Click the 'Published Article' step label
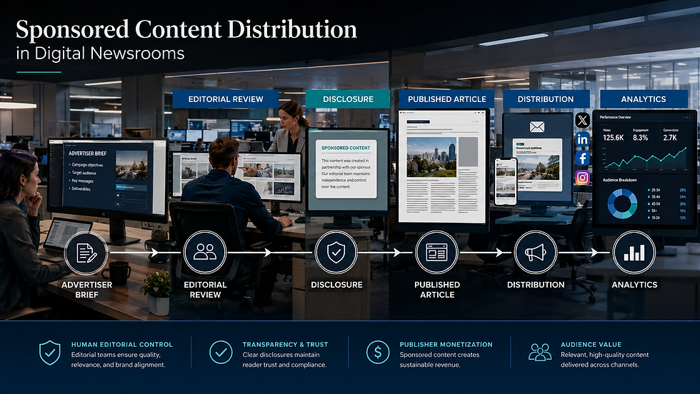 [437, 290]
